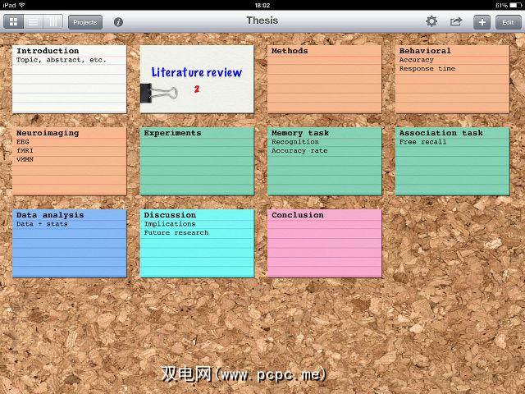Viewport: 525px width, 394px height.
Task: Tap the 'Accuracy rate' line
Action: pyautogui.click(x=299, y=151)
